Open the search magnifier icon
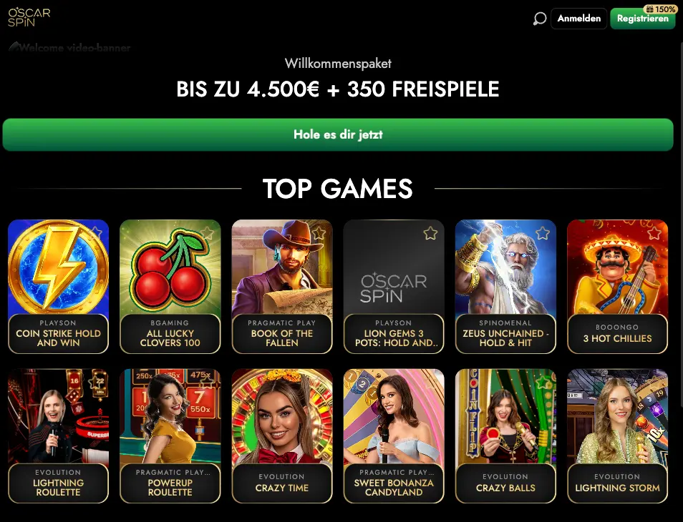This screenshot has width=683, height=522. [x=540, y=19]
